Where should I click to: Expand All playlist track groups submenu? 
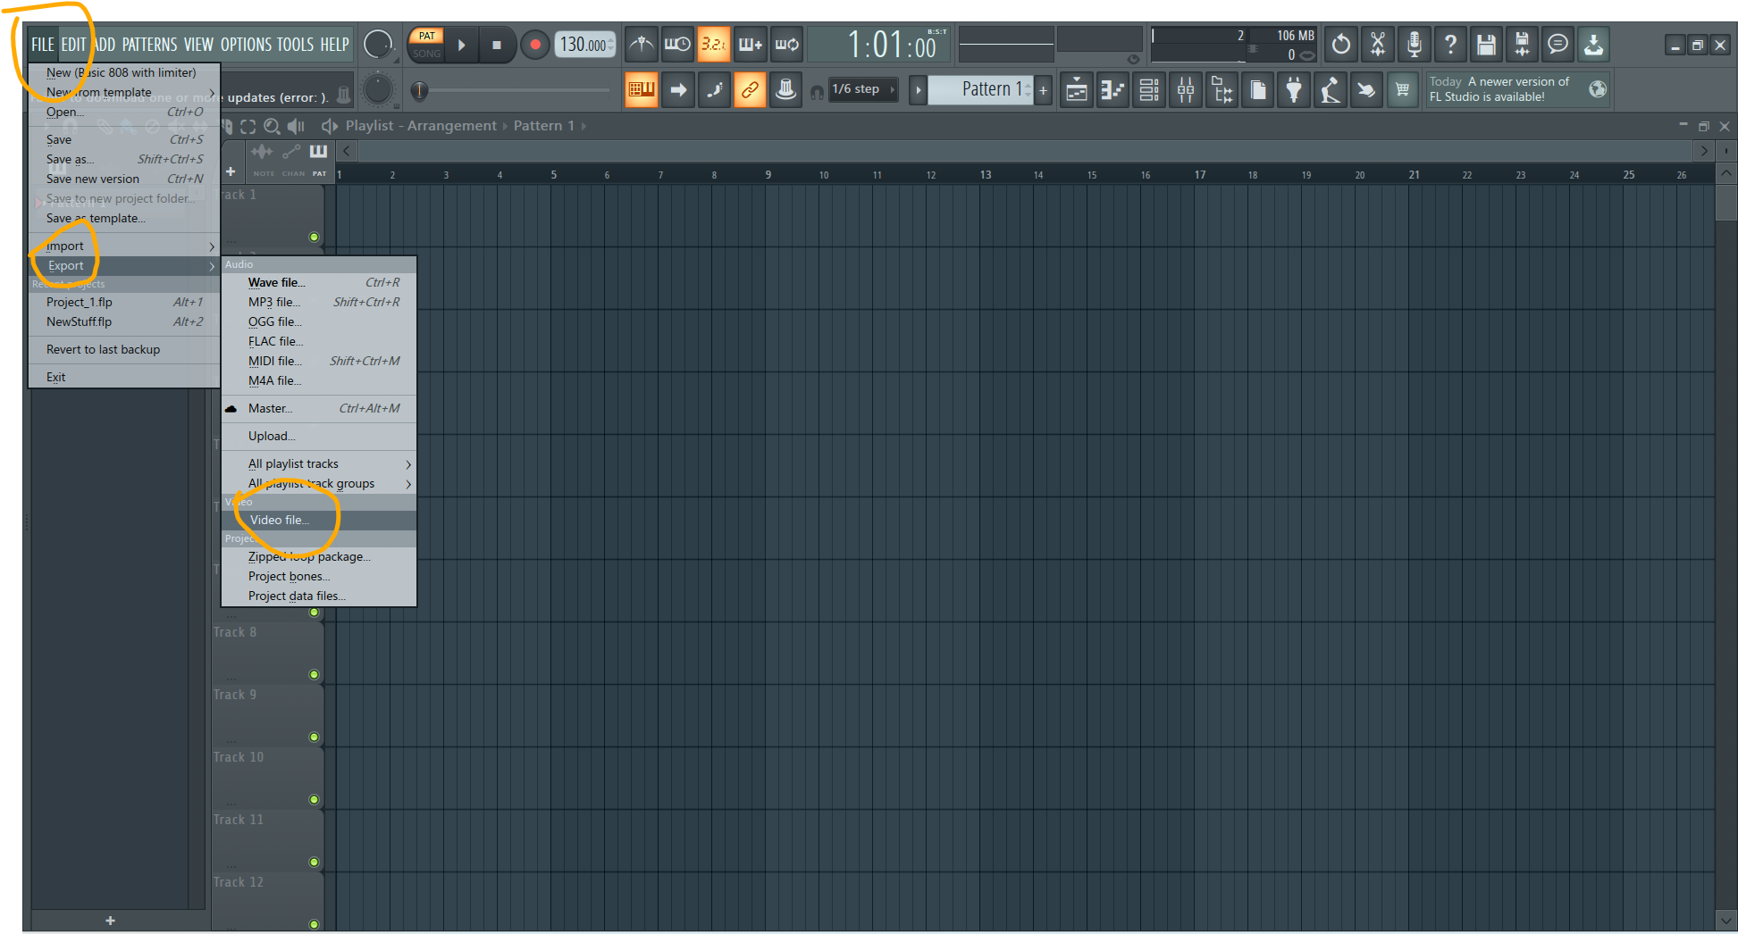(319, 483)
